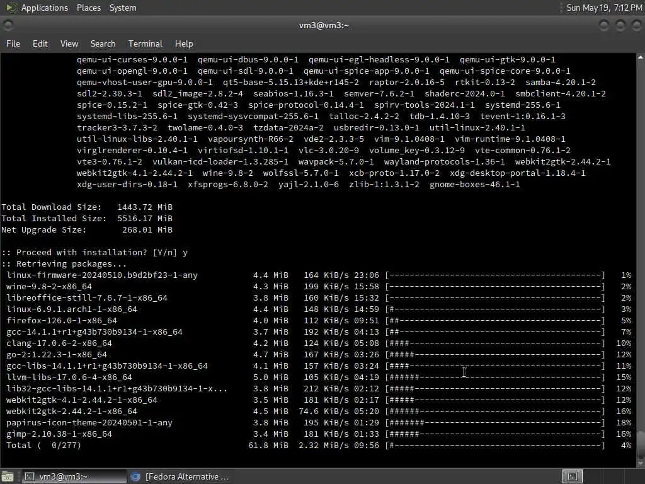The width and height of the screenshot is (645, 484).
Task: Click qemu-ui-curses-9.0.0-1 in the package list
Action: pos(132,60)
